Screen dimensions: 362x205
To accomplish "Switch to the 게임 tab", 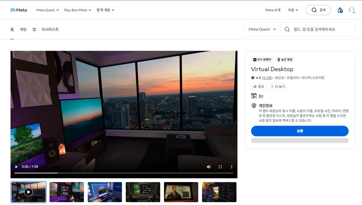I will pos(23,29).
